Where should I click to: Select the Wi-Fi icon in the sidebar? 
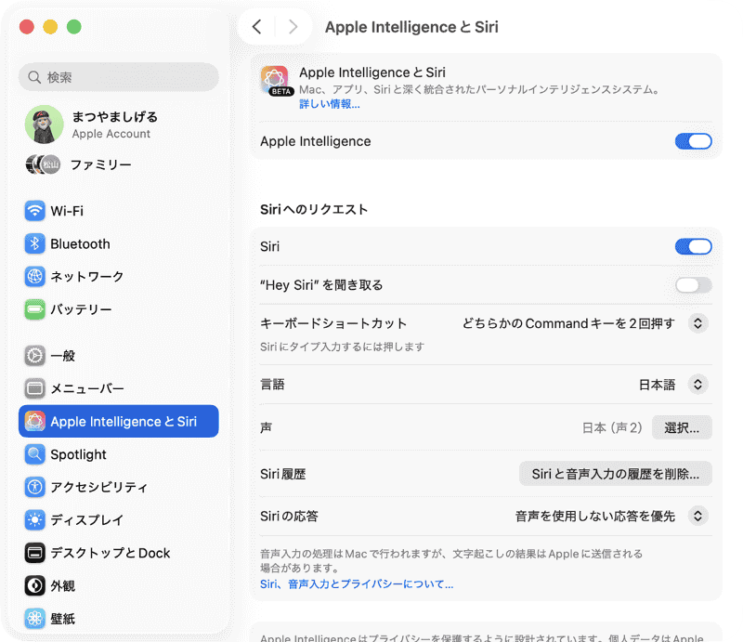point(34,211)
